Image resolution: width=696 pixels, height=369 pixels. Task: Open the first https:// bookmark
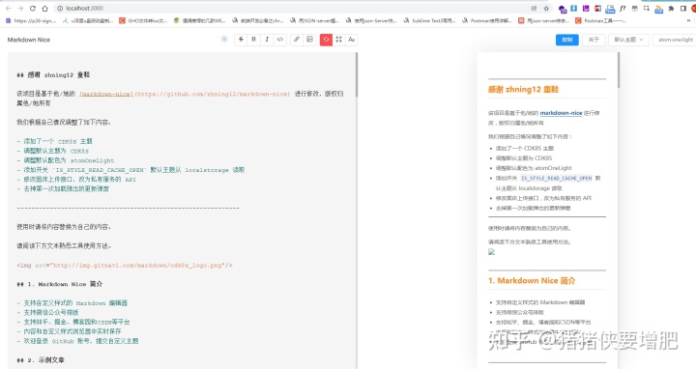click(31, 20)
